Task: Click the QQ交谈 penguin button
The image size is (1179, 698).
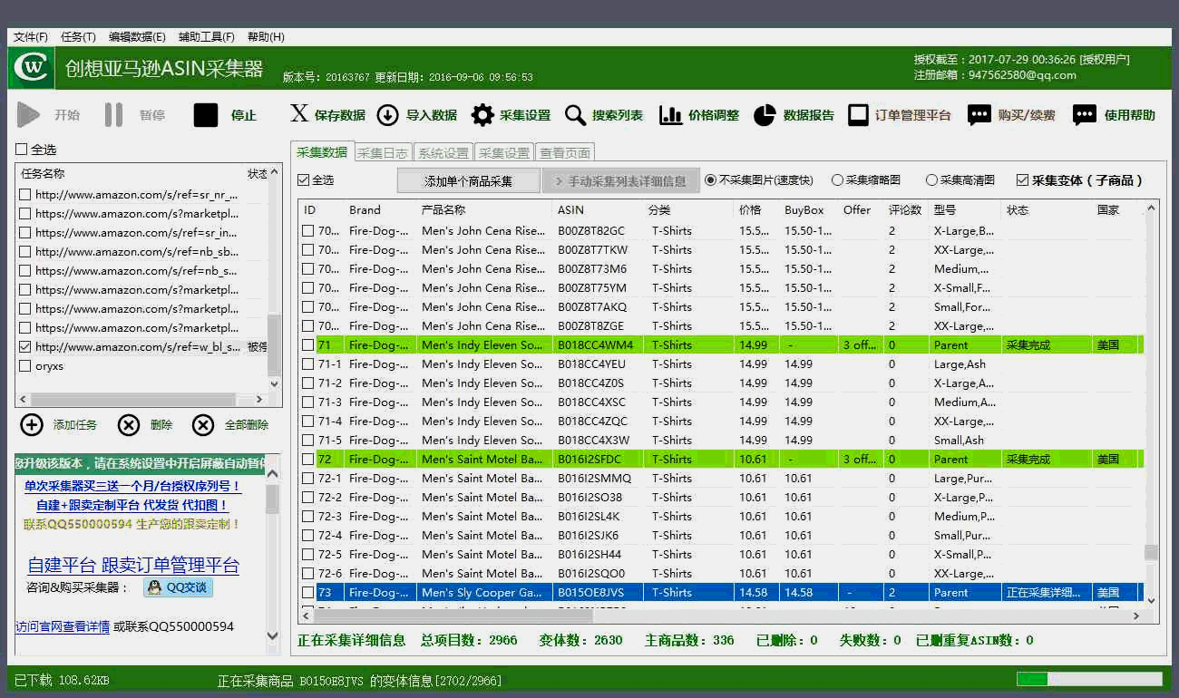Action: point(178,587)
